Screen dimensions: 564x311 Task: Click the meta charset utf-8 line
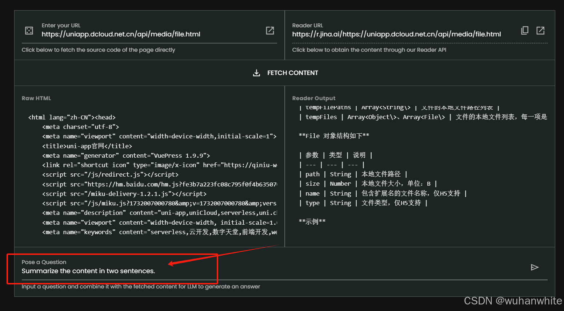click(x=80, y=127)
